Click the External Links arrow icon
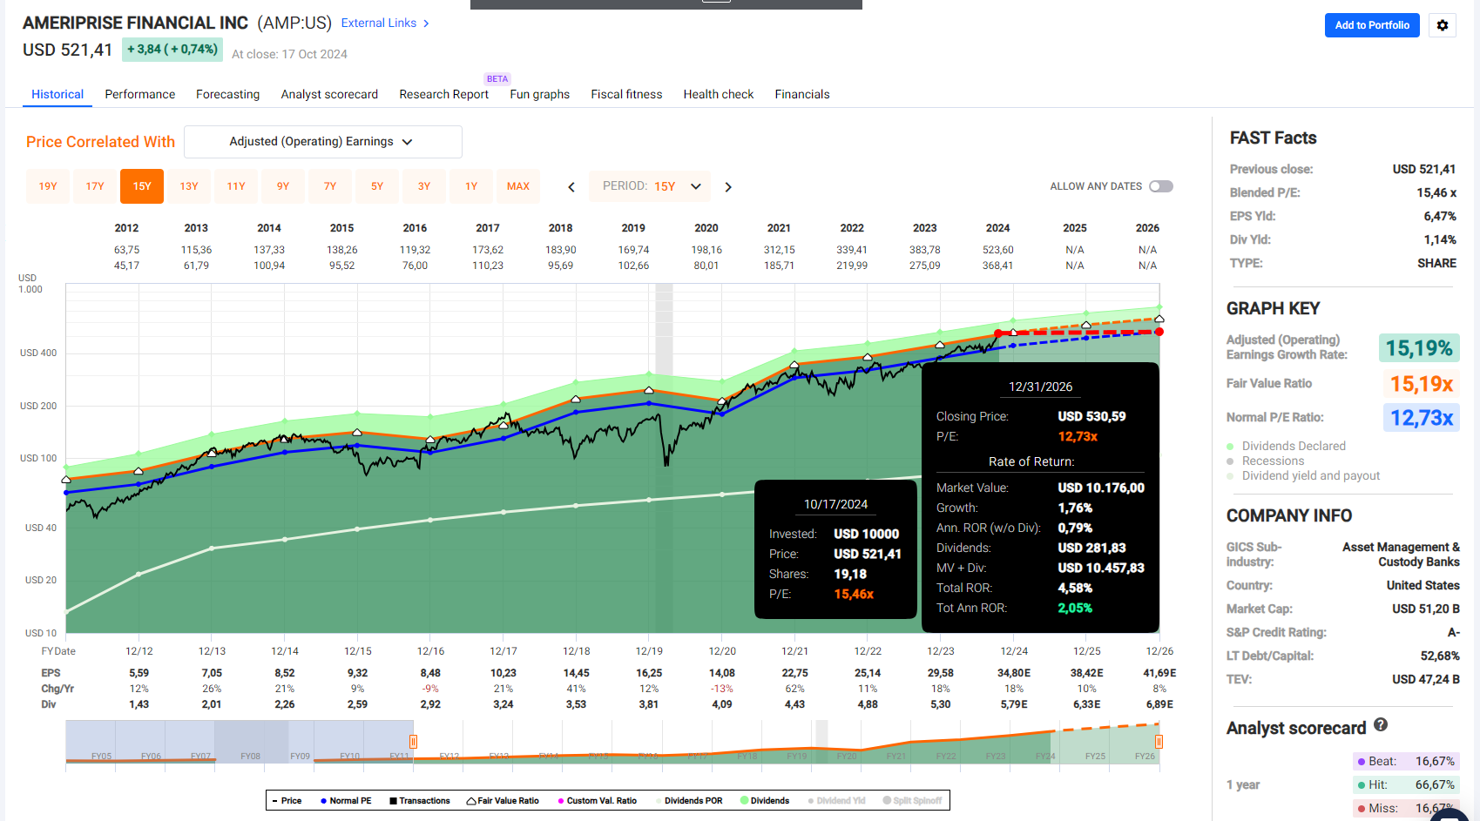1480x821 pixels. point(426,24)
